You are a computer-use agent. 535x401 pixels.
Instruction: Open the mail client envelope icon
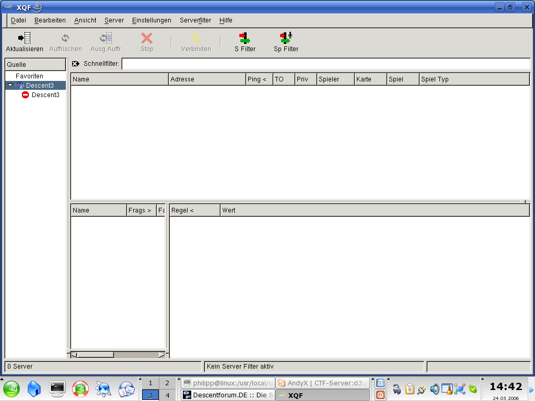point(126,389)
